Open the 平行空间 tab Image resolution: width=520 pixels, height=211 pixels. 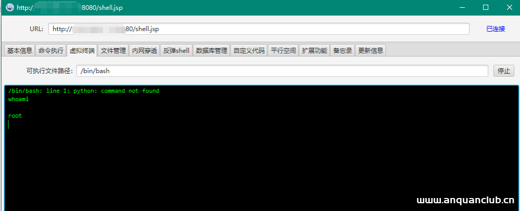coord(283,51)
